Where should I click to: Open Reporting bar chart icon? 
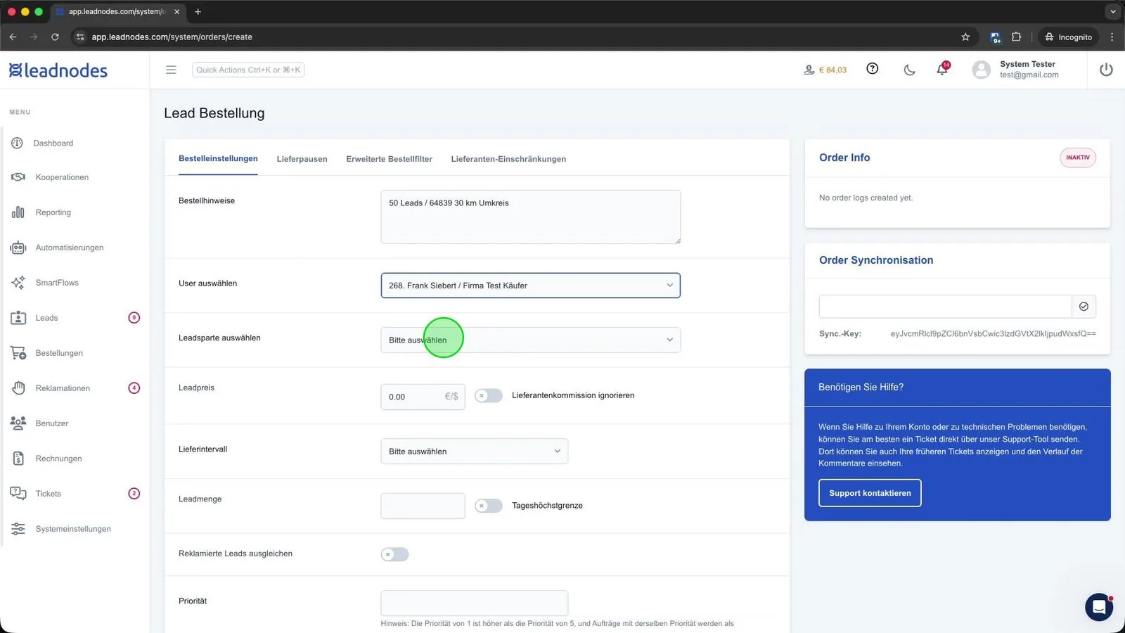tap(18, 212)
